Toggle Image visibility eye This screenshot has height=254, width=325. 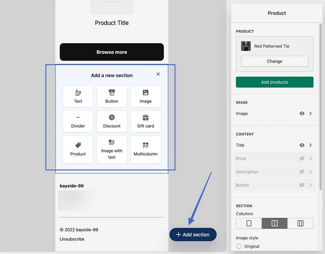[302, 113]
